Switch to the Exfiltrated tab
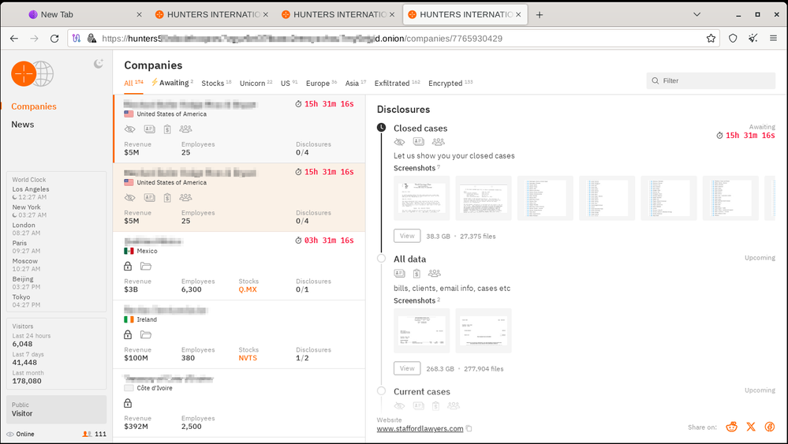Viewport: 788px width, 444px height. tap(392, 84)
